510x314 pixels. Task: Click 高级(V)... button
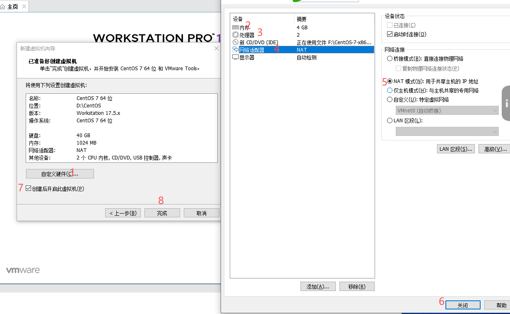point(494,149)
